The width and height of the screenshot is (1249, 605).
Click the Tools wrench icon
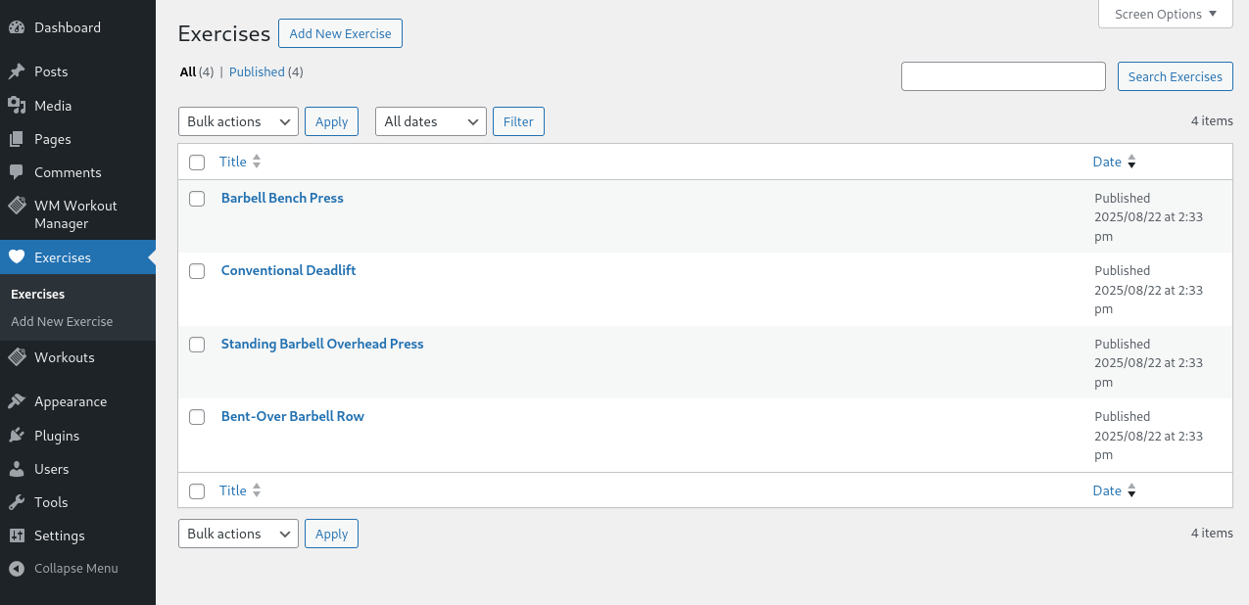point(17,502)
